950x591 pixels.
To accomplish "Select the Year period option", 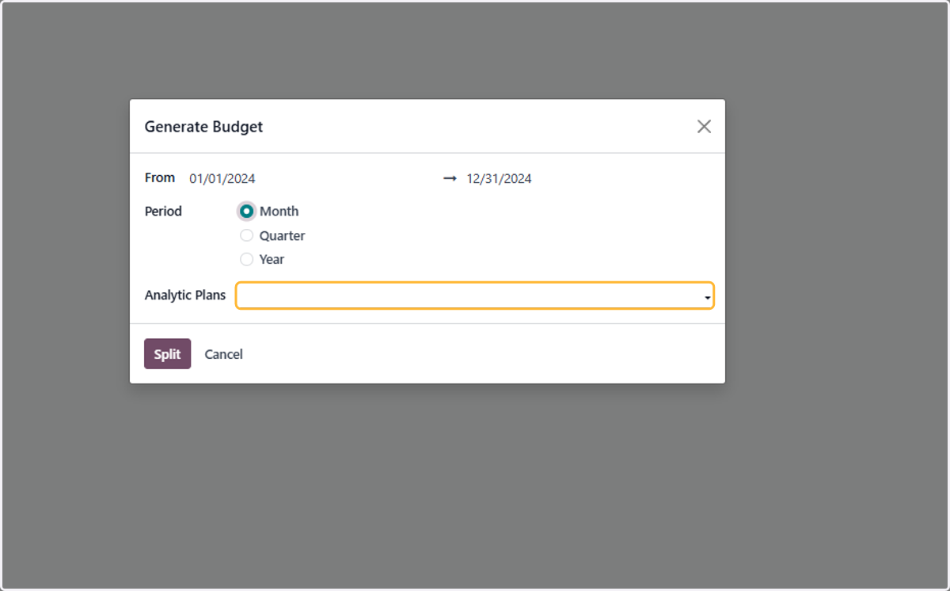I will coord(247,259).
